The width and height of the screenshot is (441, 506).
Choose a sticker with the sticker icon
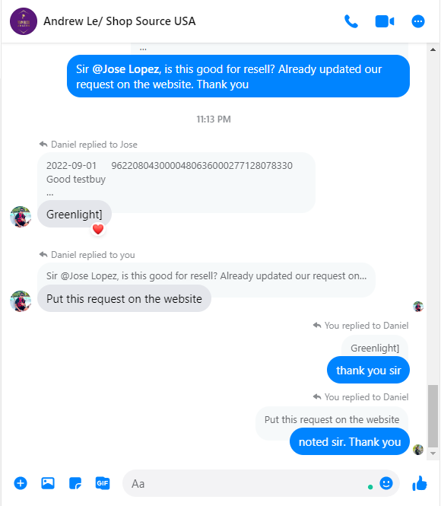coord(75,483)
